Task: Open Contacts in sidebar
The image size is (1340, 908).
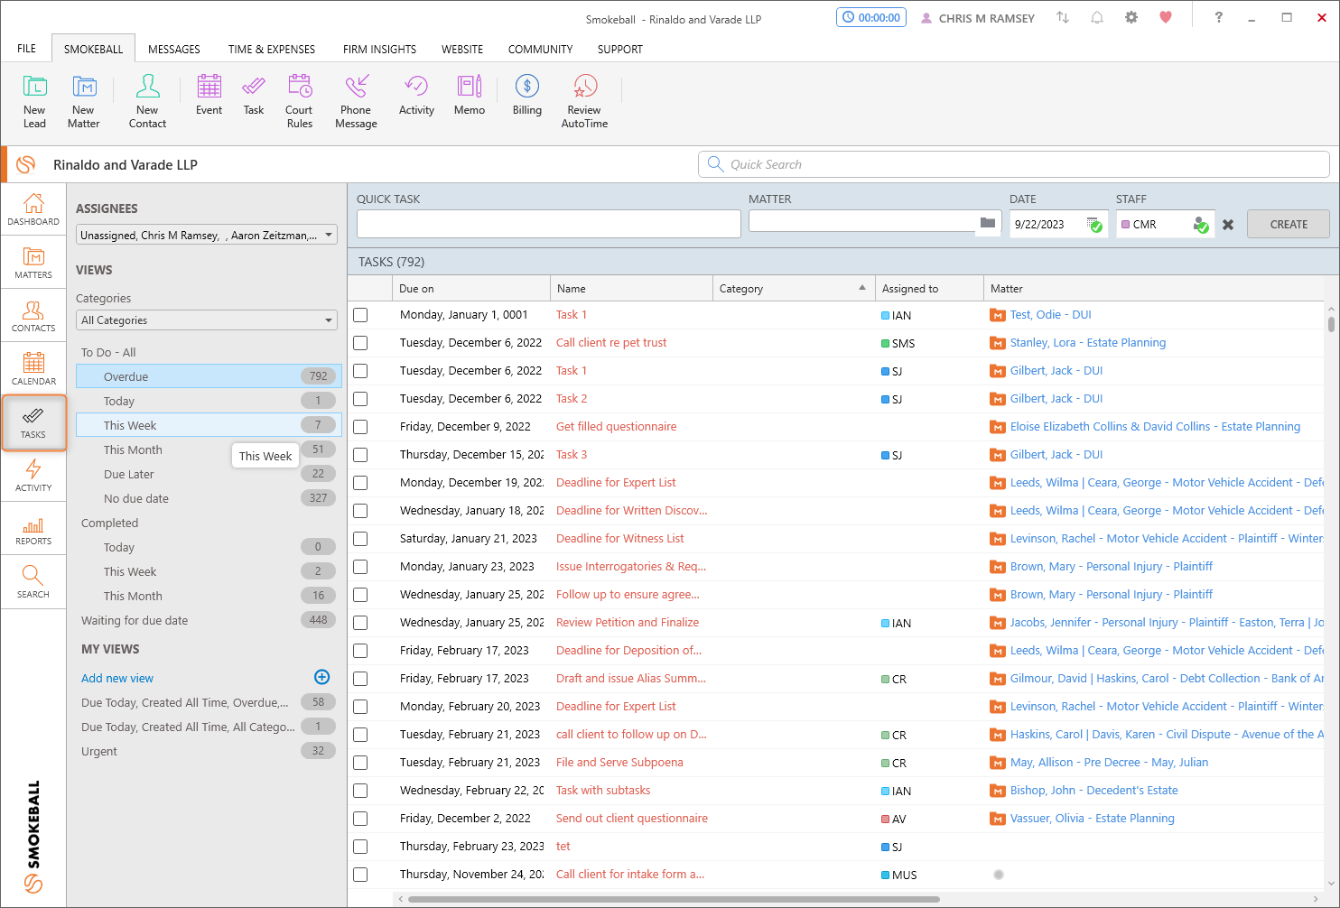Action: [33, 316]
